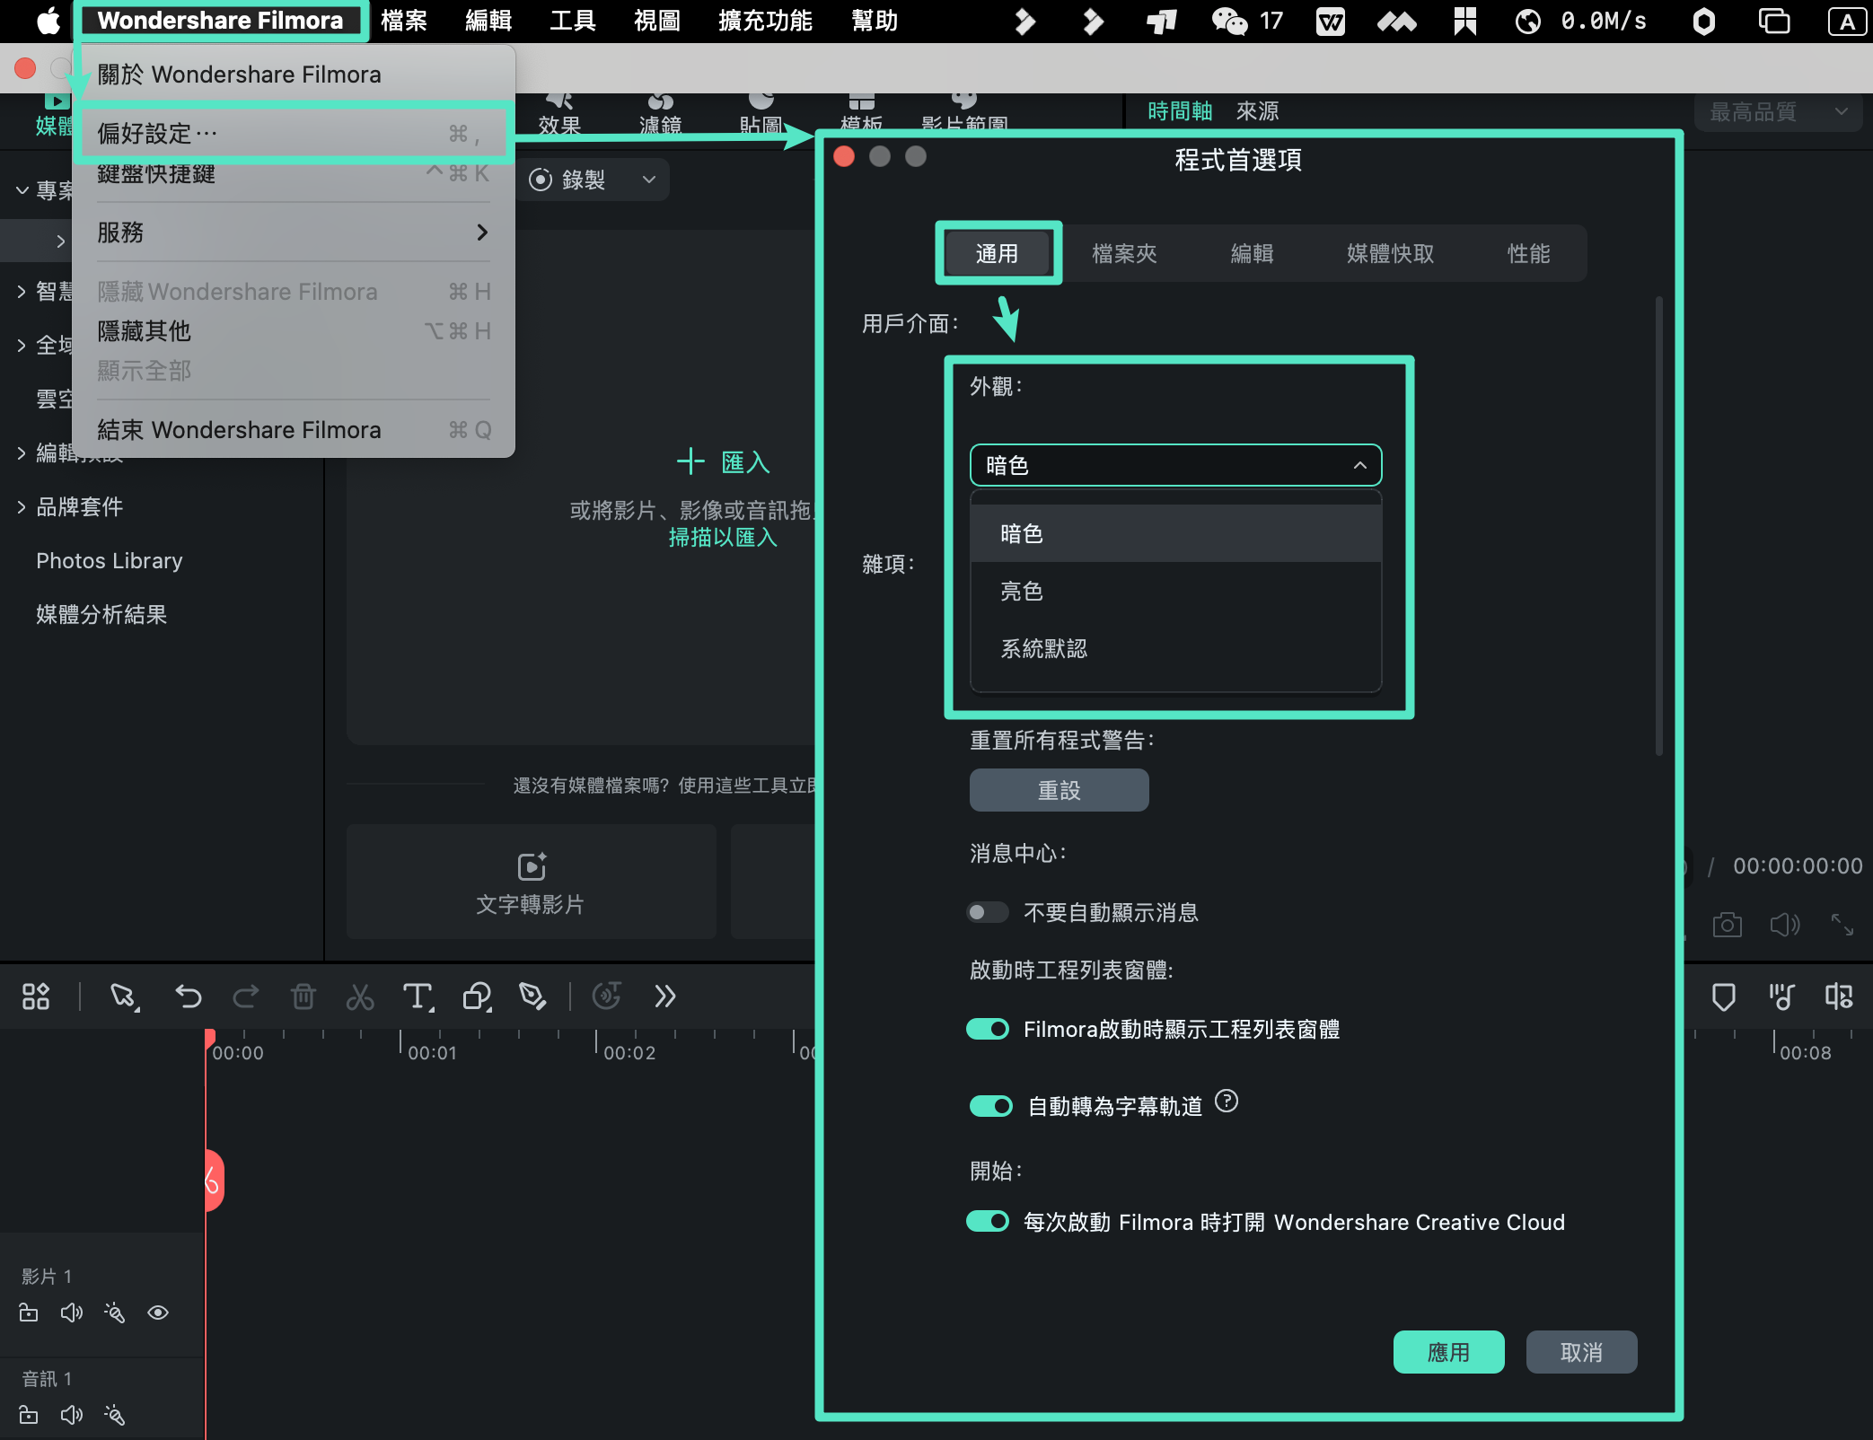This screenshot has height=1440, width=1873.
Task: Click the snapshot camera icon in preview
Action: tap(1727, 925)
